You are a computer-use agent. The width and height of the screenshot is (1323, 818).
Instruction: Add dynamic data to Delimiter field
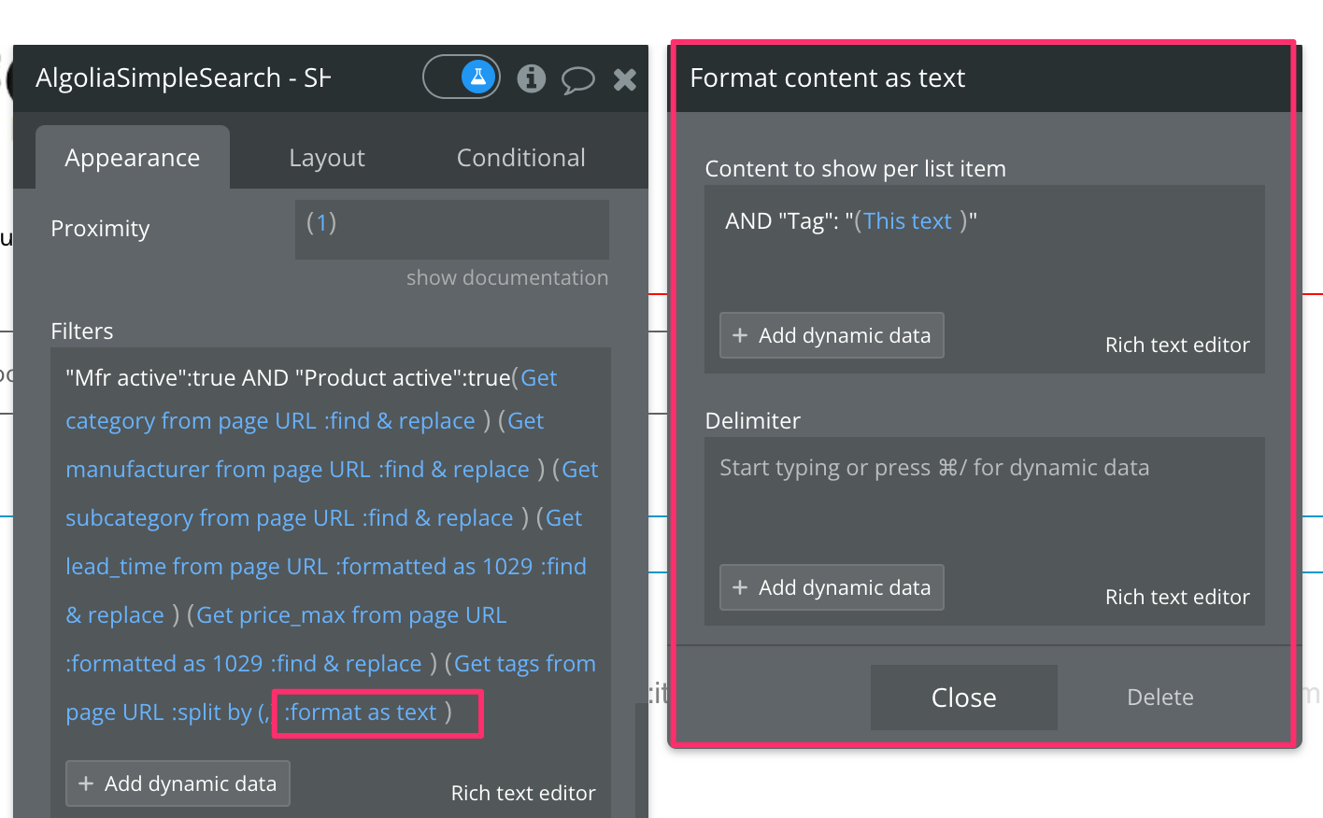[x=832, y=587]
